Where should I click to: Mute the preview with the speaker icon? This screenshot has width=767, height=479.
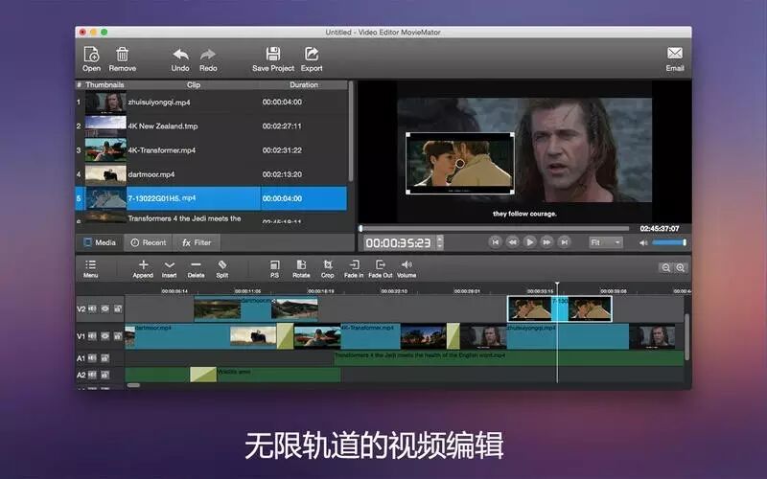pyautogui.click(x=643, y=242)
